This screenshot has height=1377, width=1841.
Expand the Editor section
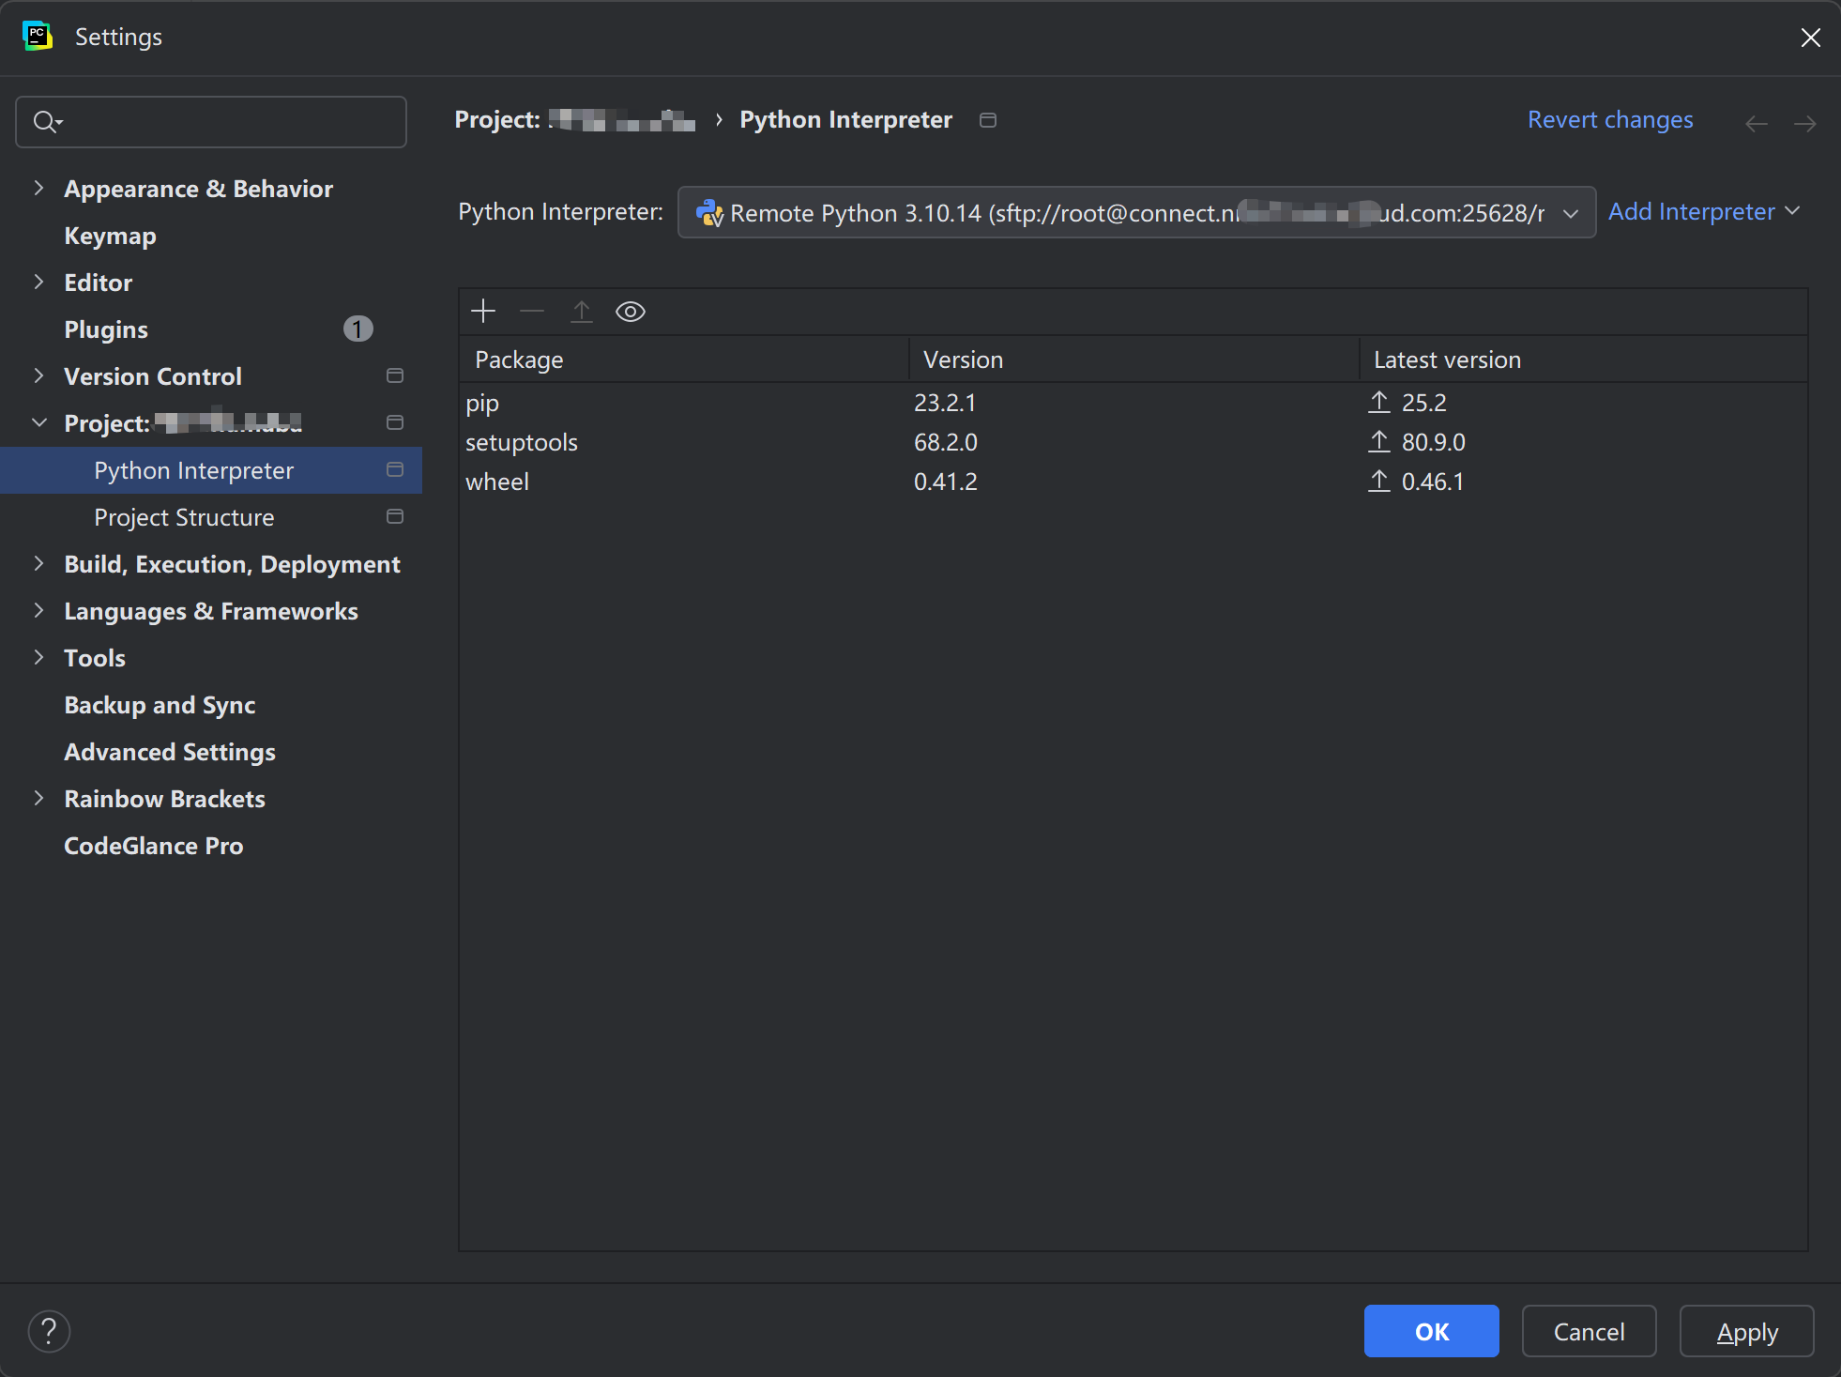(38, 283)
